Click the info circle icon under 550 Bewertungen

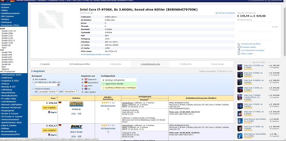tap(108, 109)
